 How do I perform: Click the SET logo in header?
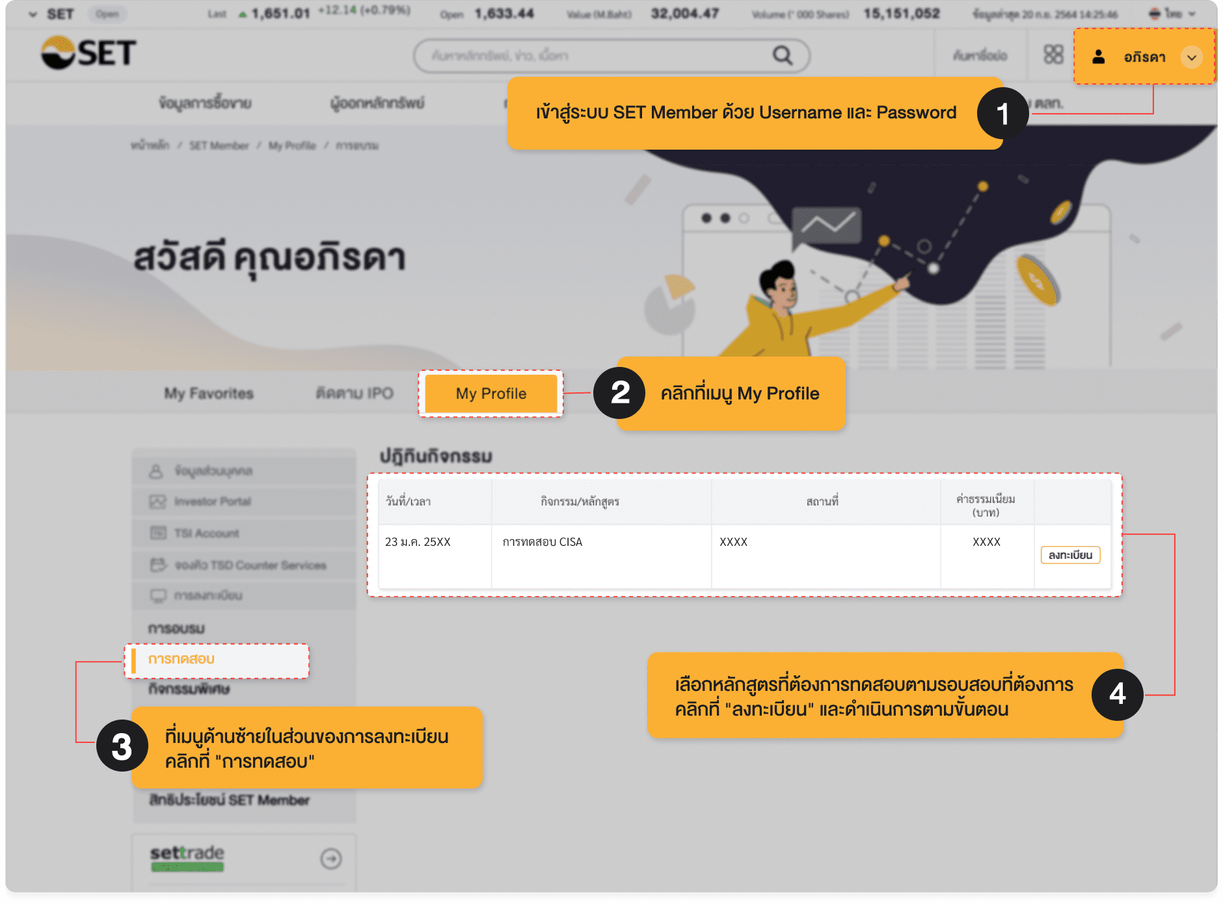point(89,53)
